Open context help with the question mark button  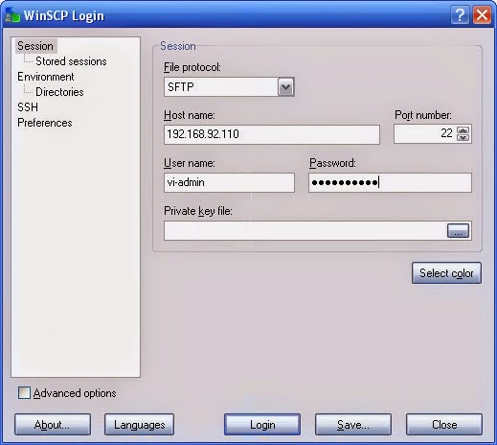coord(460,15)
